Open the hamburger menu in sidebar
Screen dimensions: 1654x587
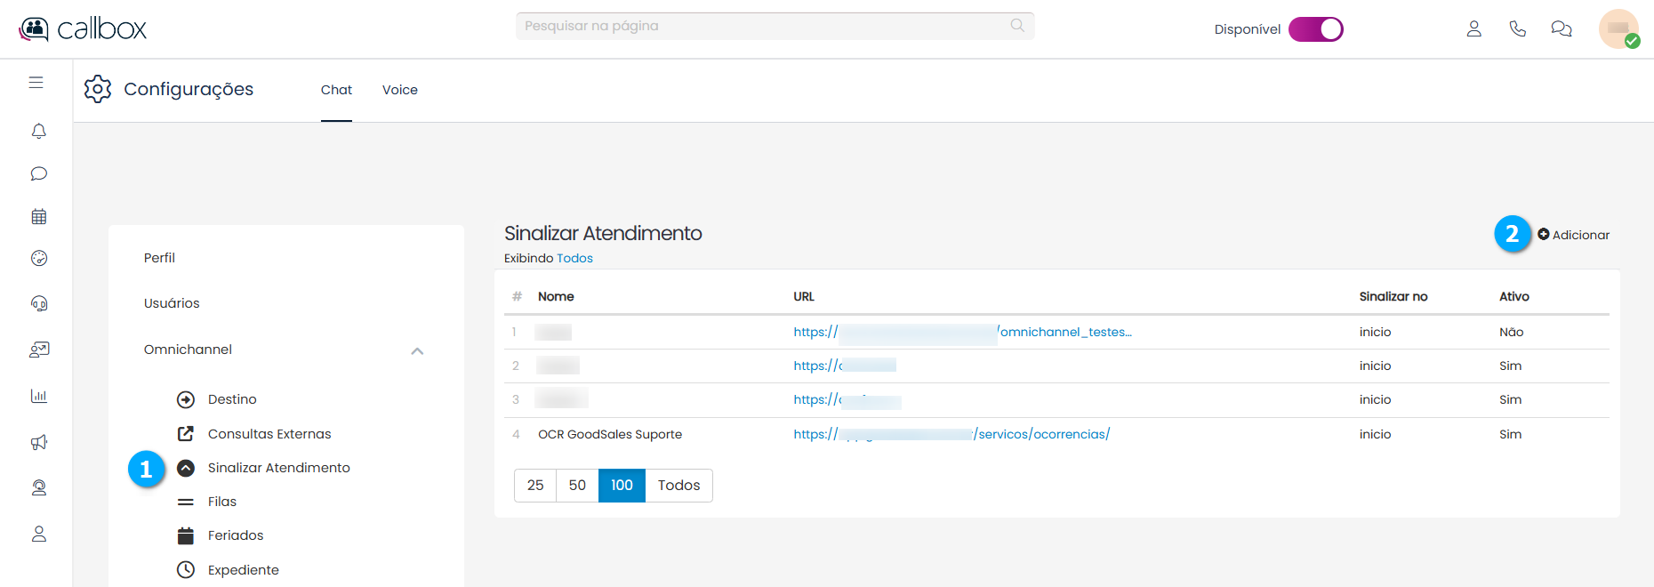(x=36, y=83)
